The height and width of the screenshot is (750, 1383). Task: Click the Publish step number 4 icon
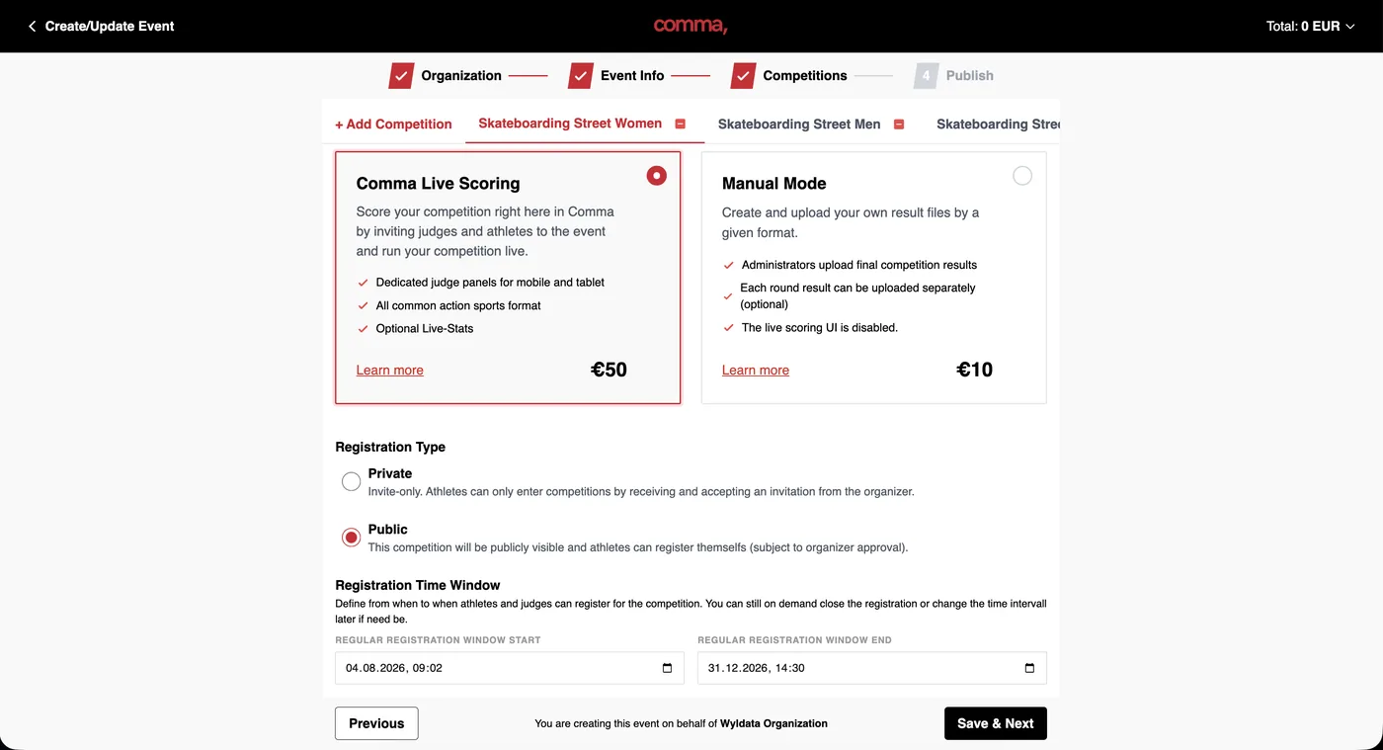pyautogui.click(x=926, y=76)
